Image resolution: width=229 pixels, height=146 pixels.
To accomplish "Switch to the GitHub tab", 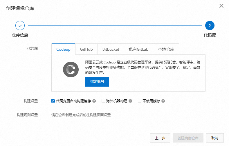I will tap(86, 49).
